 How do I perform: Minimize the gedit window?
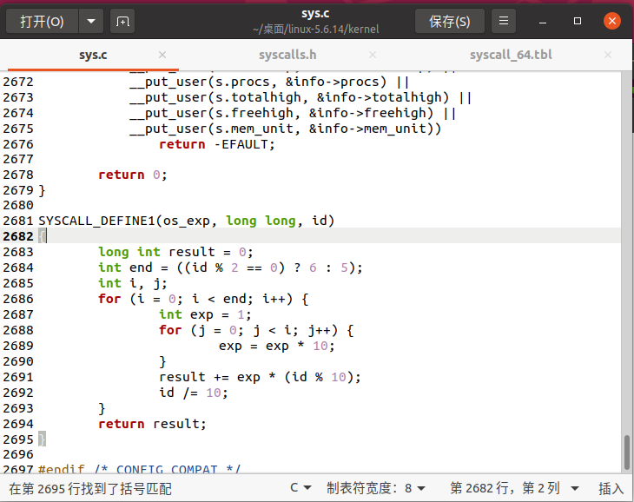544,21
